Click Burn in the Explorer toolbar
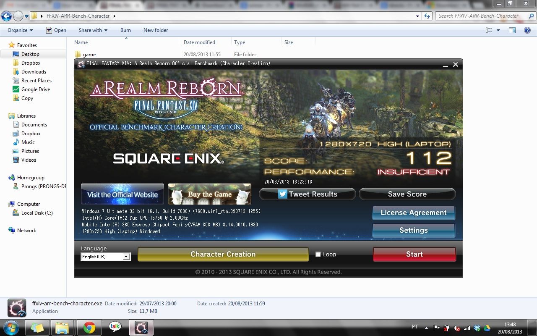 click(x=125, y=30)
